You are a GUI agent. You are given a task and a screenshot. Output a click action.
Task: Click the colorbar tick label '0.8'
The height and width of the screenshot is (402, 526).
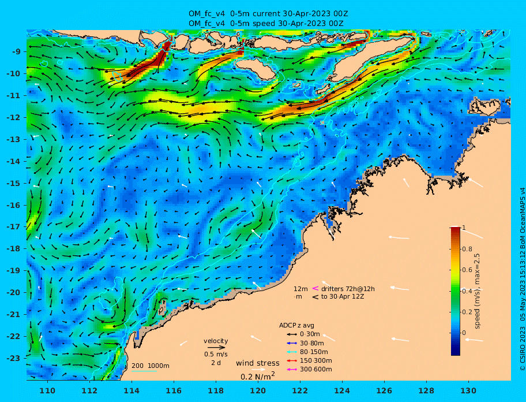[467, 249]
